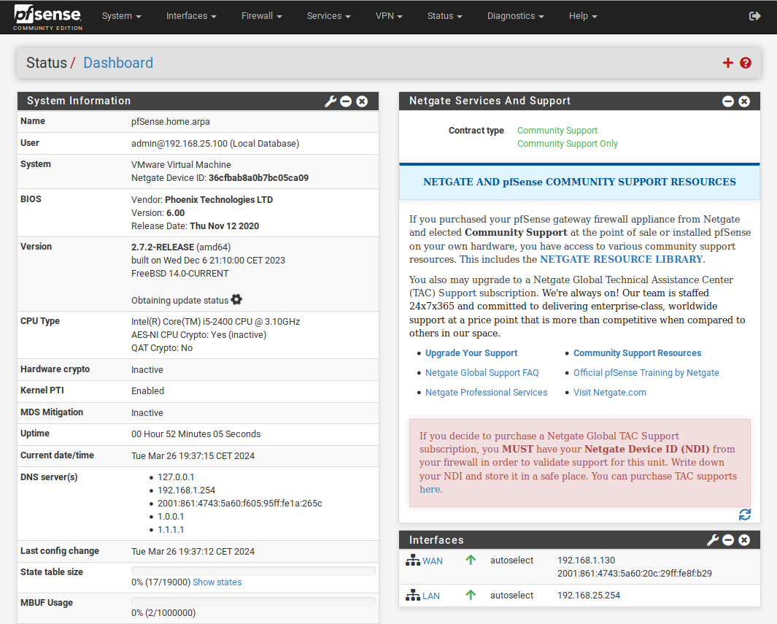Viewport: 777px width, 624px height.
Task: Click the State table size progress bar
Action: pos(253,571)
